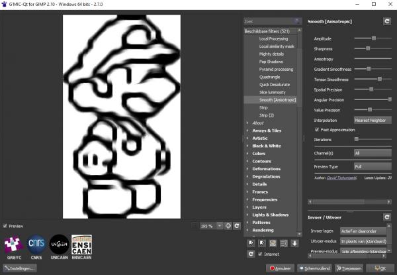The height and width of the screenshot is (275, 397).
Task: Click the Annuleer button
Action: (x=280, y=268)
